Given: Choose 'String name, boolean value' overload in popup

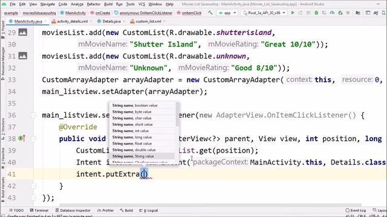Looking at the screenshot, I should [142, 105].
